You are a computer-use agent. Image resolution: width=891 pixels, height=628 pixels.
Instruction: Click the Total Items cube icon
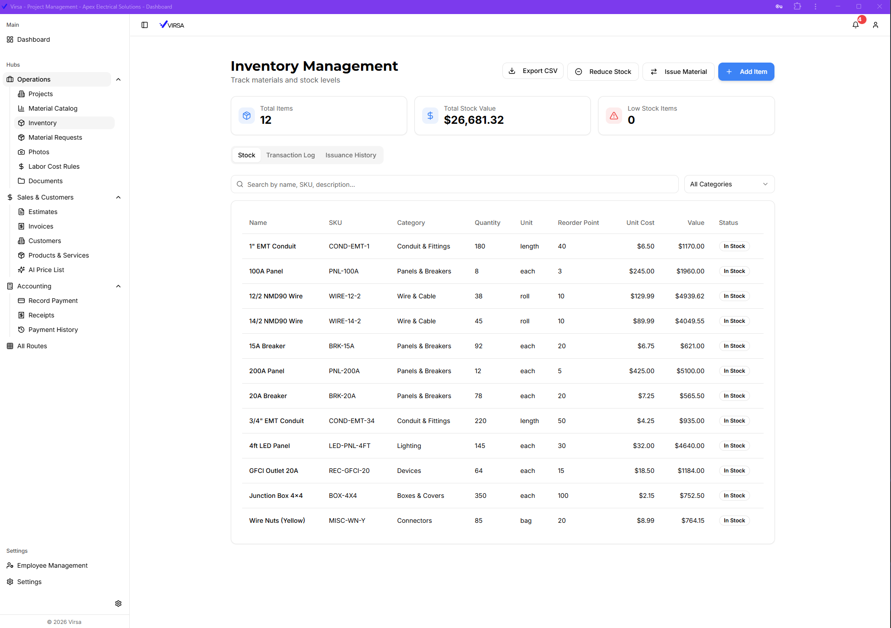click(x=247, y=116)
